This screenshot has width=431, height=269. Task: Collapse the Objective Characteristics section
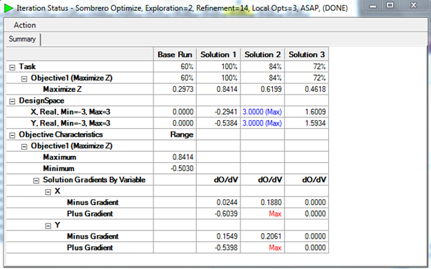tap(12, 135)
